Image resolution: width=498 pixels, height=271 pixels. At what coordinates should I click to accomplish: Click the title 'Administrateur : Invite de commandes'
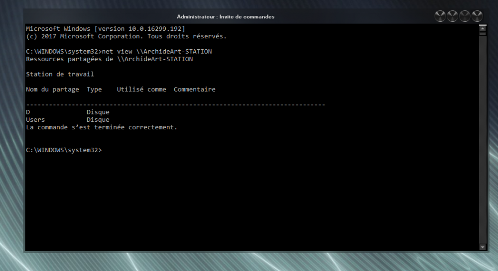click(226, 17)
